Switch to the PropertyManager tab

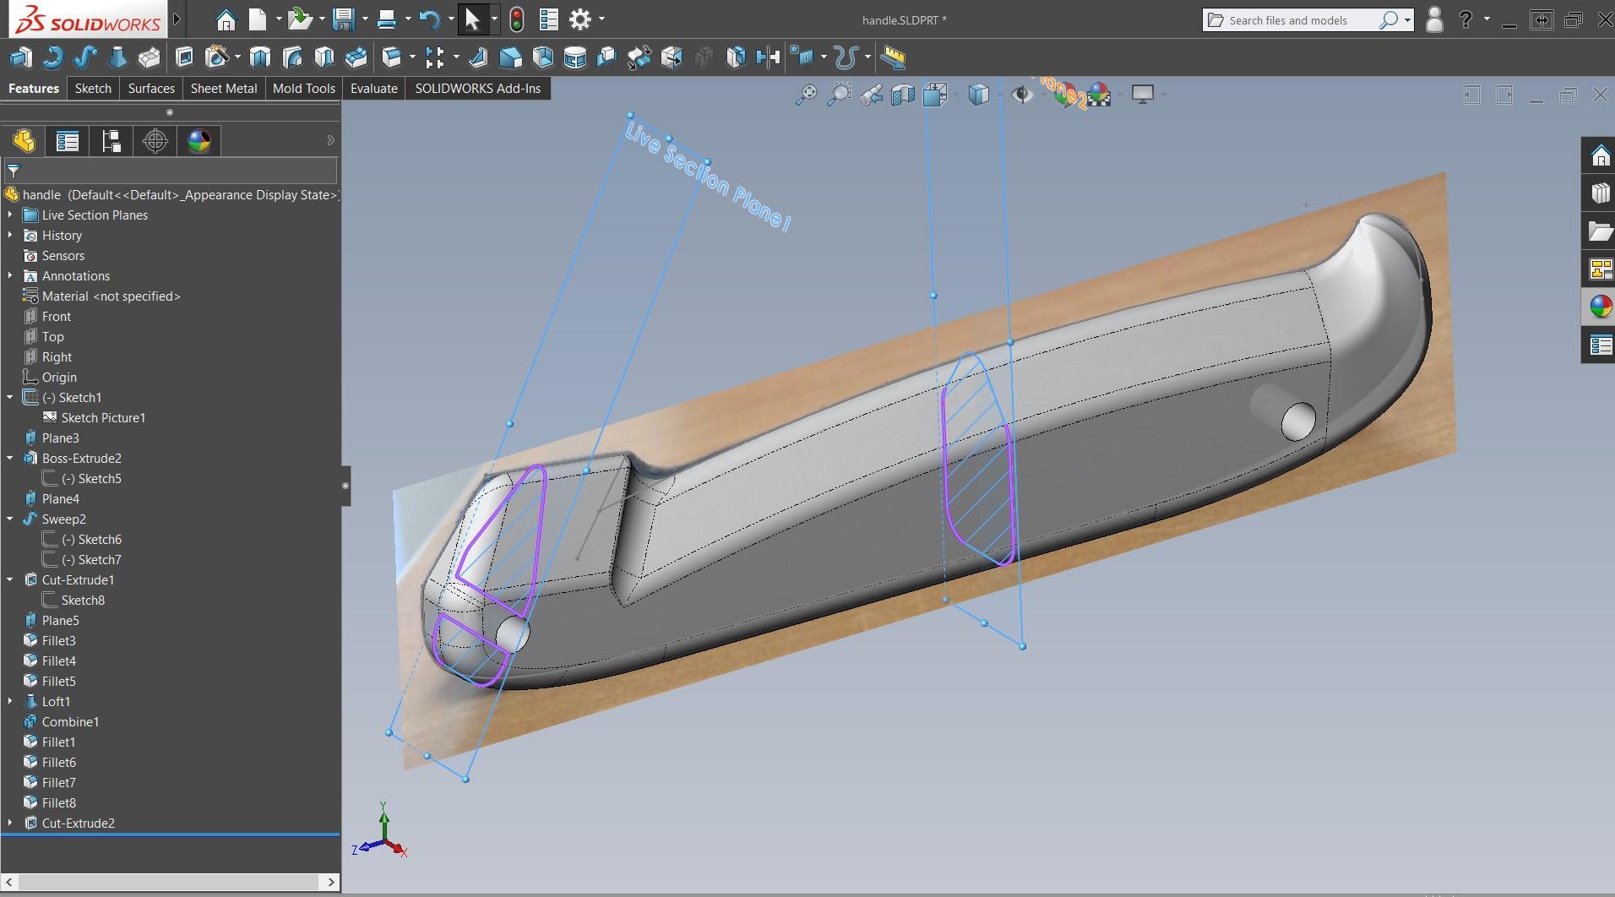click(68, 141)
